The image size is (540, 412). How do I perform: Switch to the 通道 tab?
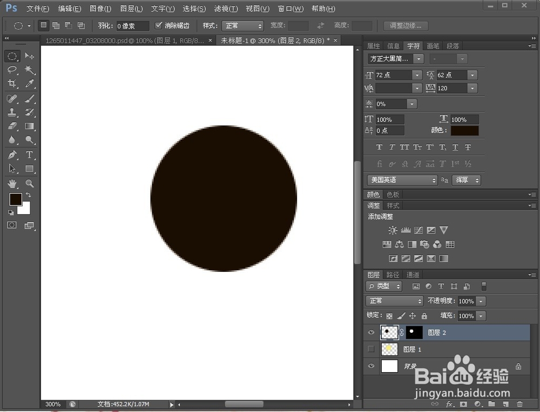click(413, 274)
